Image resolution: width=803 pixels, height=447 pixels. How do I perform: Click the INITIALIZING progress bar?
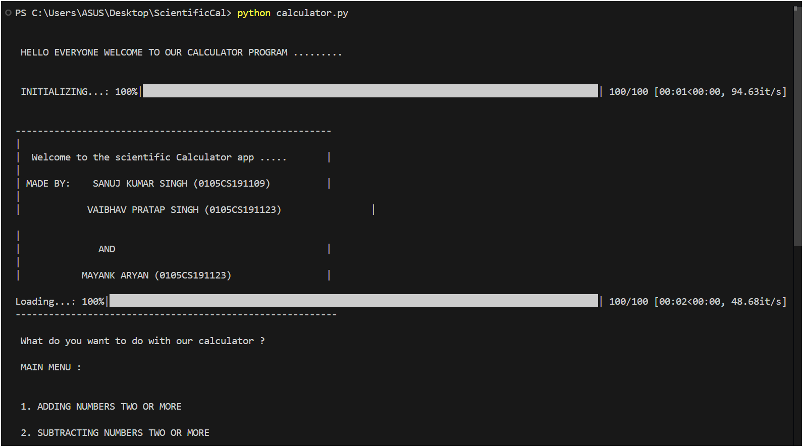click(x=370, y=91)
